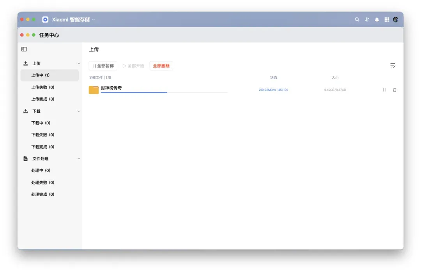Viewport: 421px width, 273px height.
Task: Click the 状态 column header
Action: coord(273,77)
